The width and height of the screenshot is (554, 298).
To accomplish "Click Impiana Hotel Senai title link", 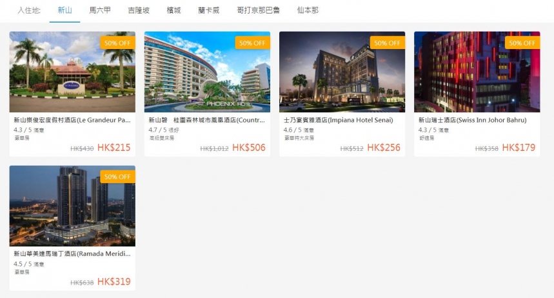I will click(338, 120).
